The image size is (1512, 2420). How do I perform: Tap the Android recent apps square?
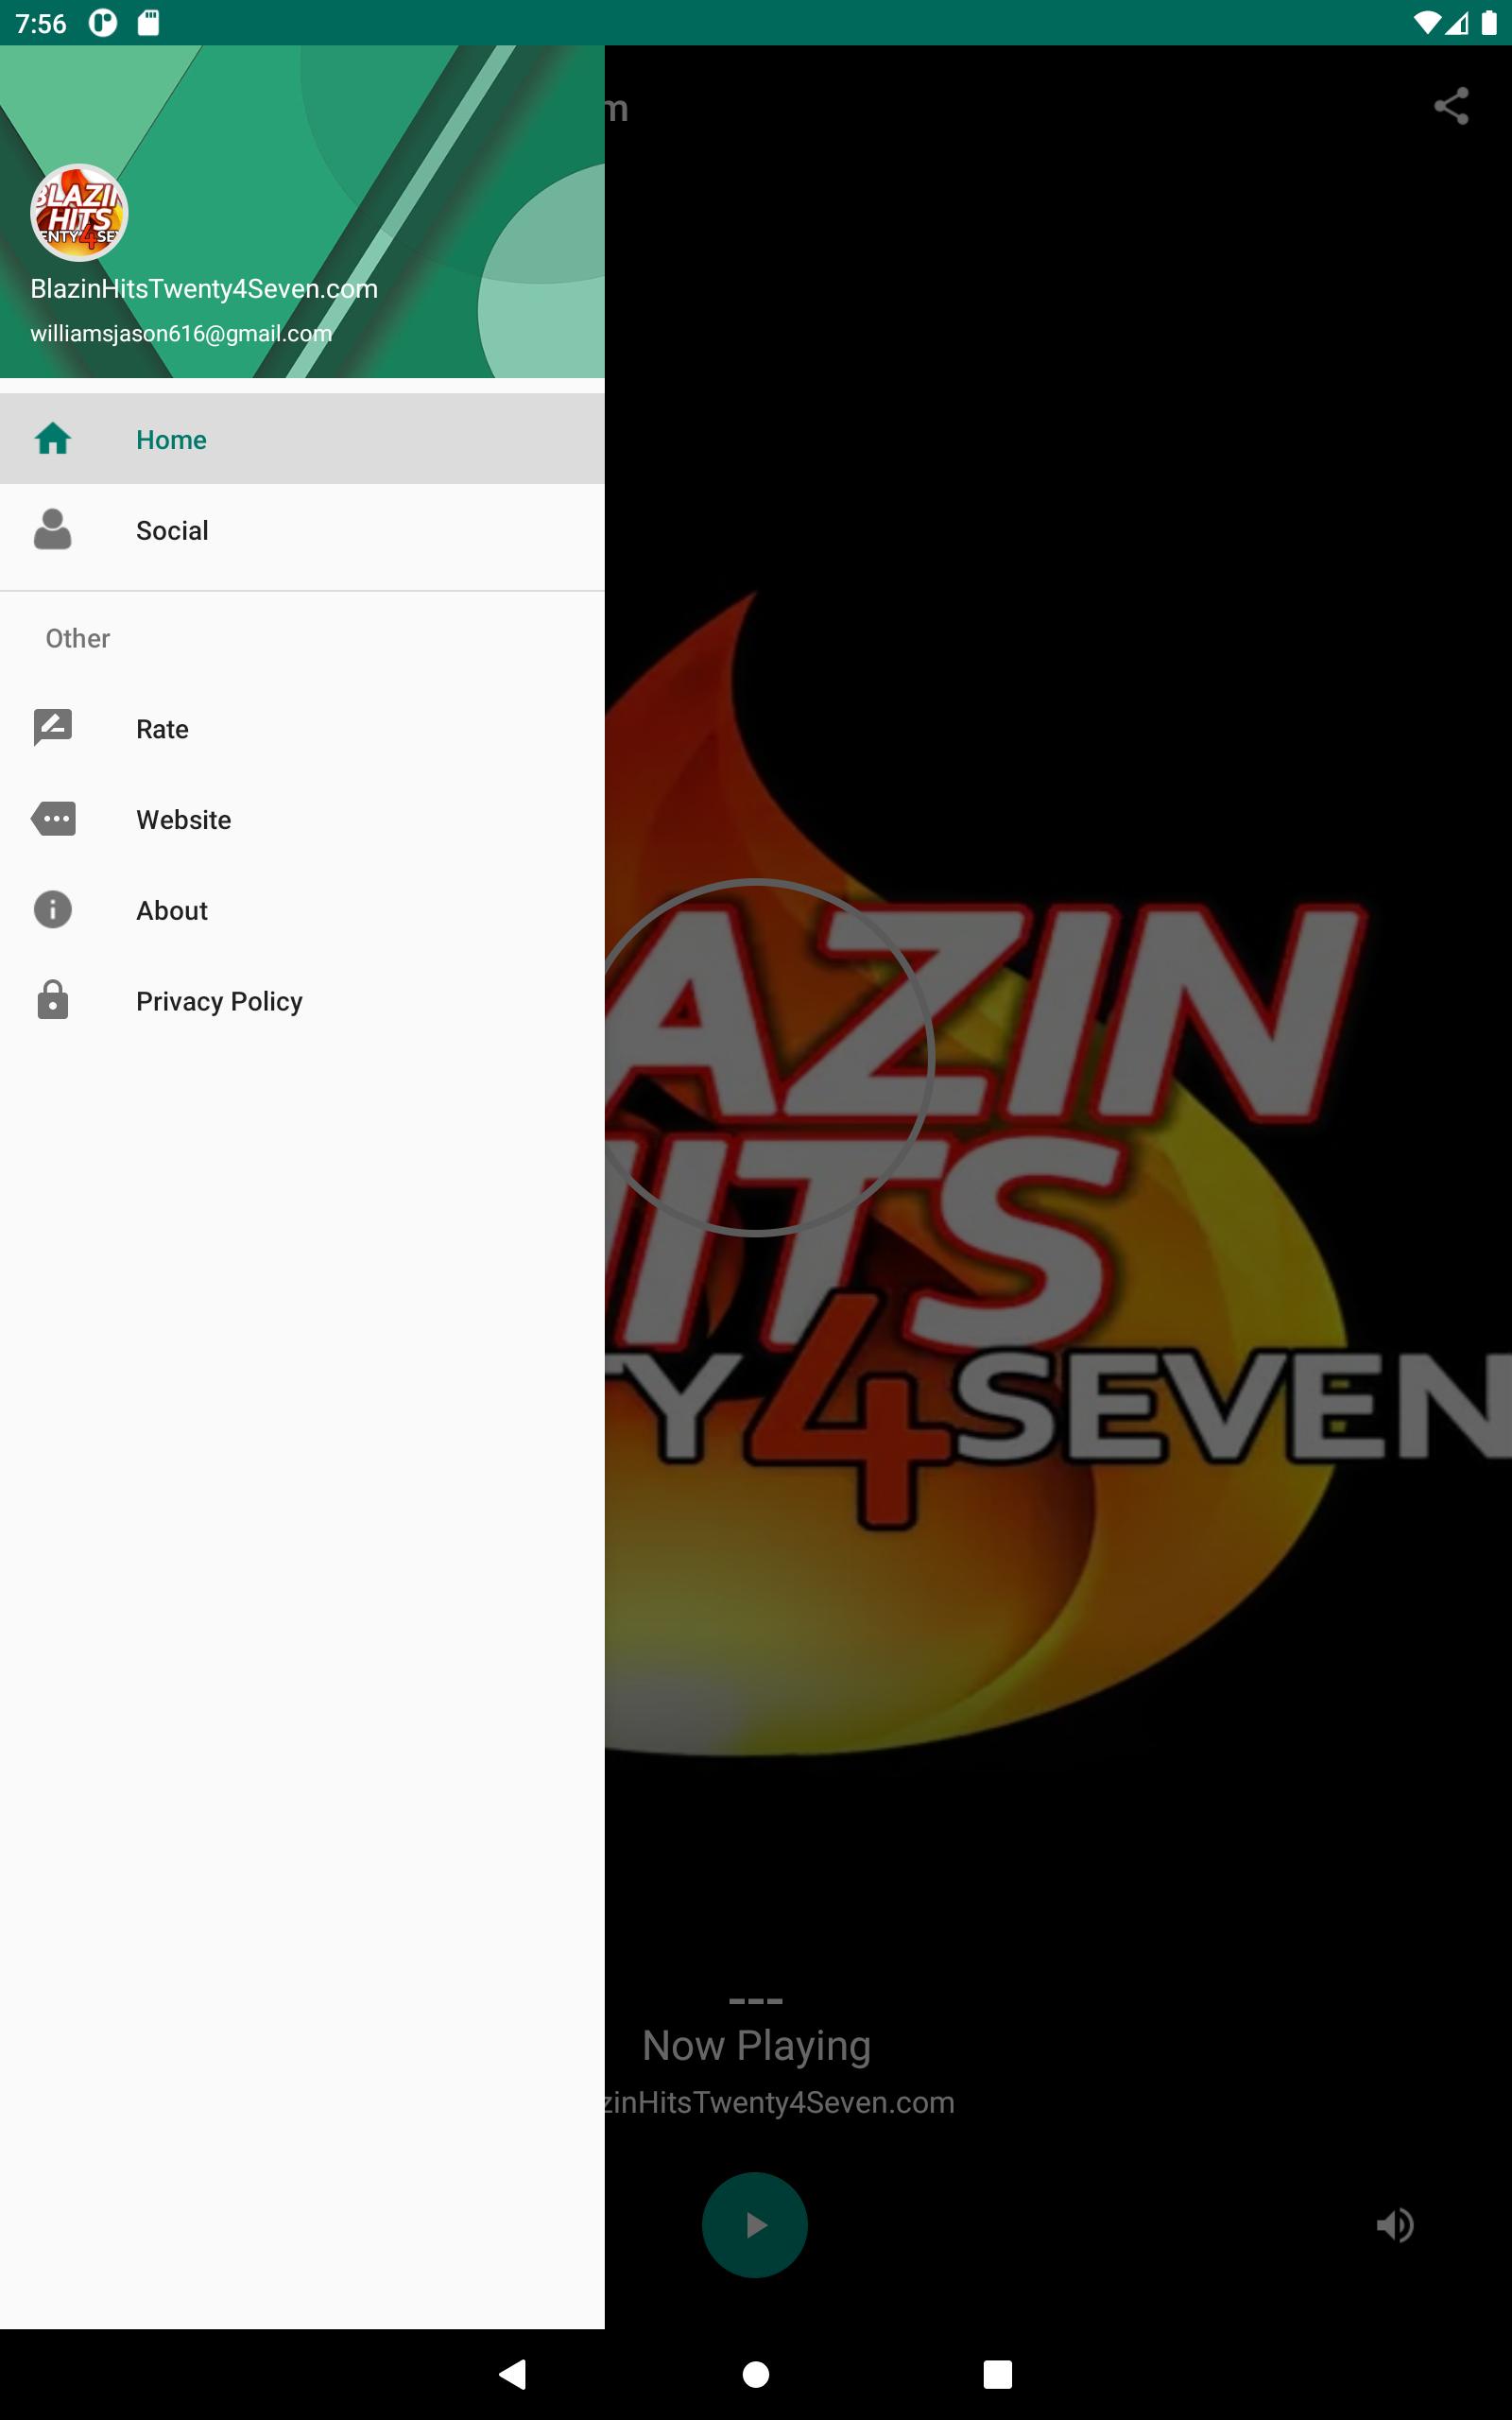(x=998, y=2374)
